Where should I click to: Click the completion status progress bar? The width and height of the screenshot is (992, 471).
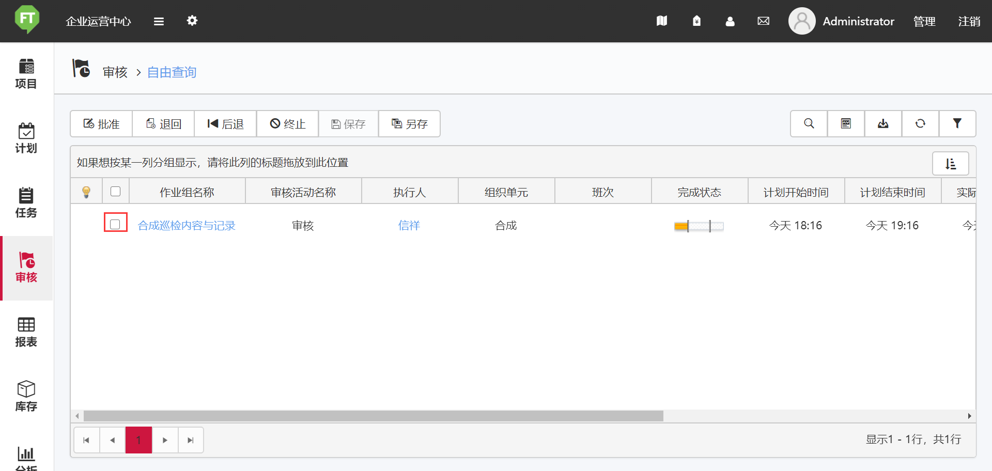[699, 226]
